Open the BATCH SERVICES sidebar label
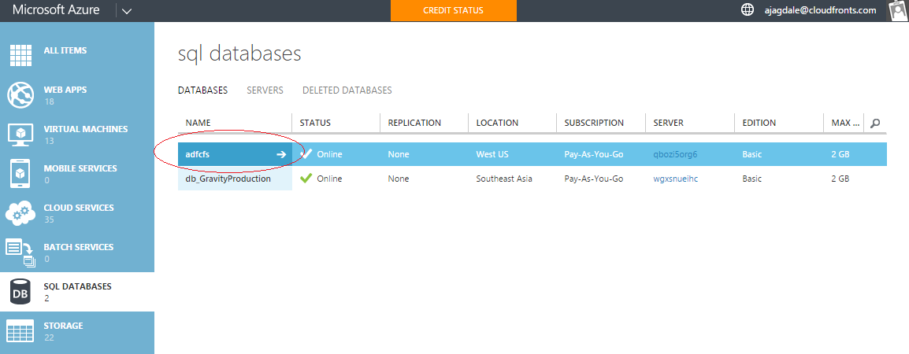The height and width of the screenshot is (354, 909). (79, 247)
